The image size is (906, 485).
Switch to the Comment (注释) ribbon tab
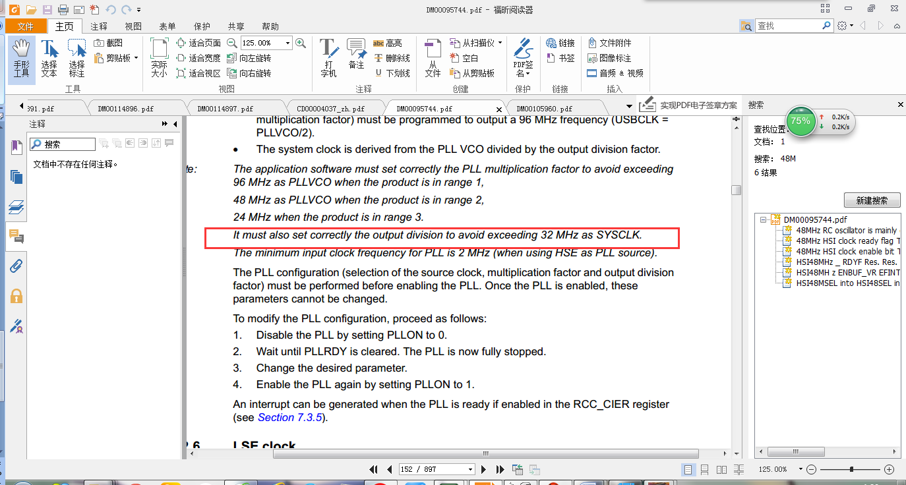click(x=99, y=26)
